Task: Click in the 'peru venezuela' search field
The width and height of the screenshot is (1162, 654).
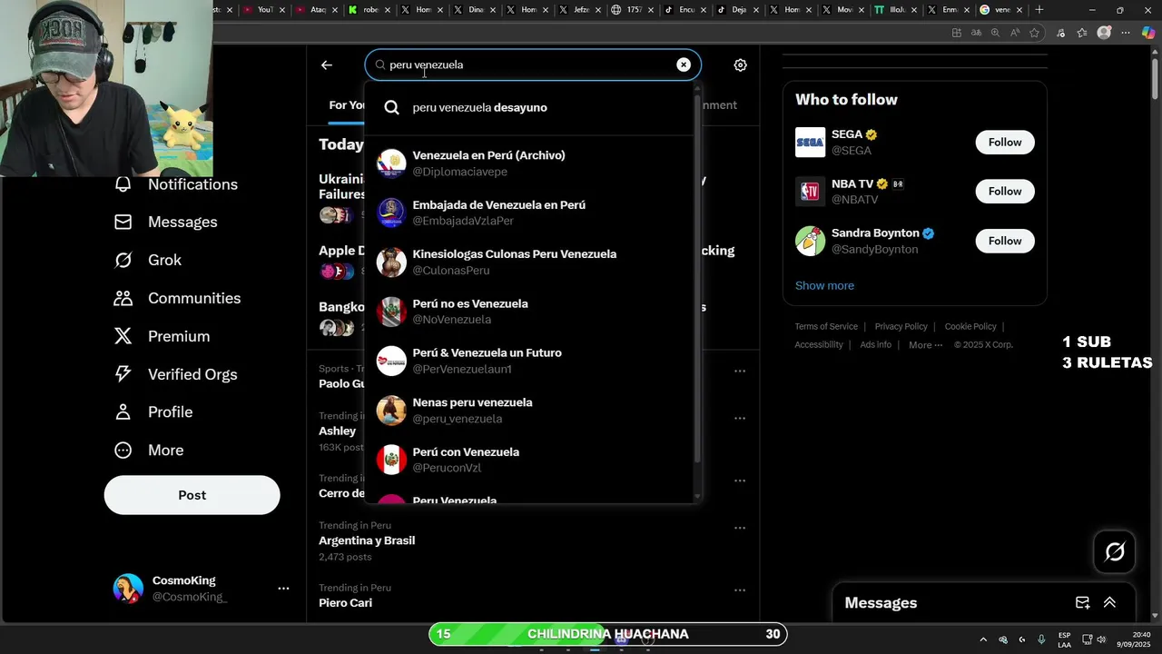Action: pos(533,64)
